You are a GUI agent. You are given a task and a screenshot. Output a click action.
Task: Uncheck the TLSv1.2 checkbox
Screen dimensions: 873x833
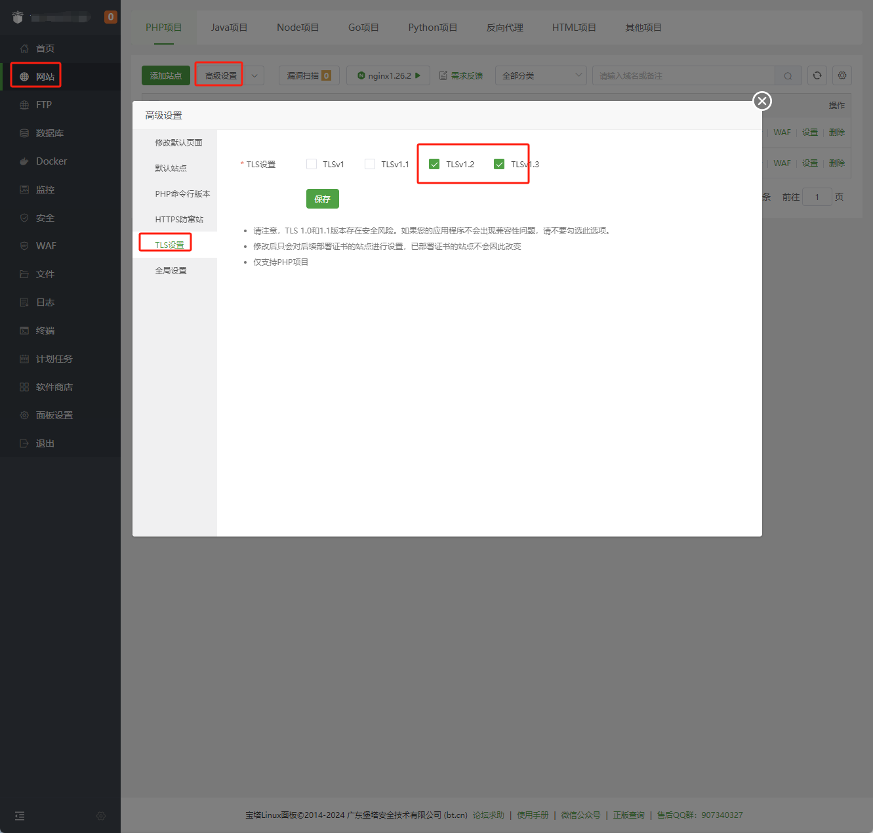(x=434, y=164)
